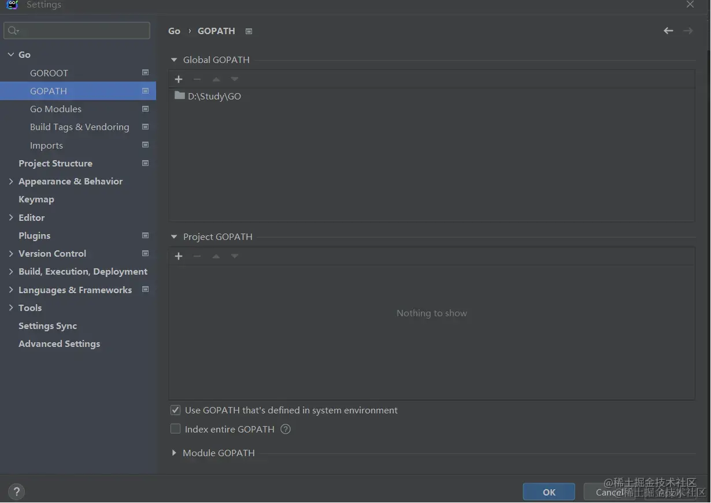
Task: Enable Index entire GOPATH checkbox
Action: coord(176,429)
